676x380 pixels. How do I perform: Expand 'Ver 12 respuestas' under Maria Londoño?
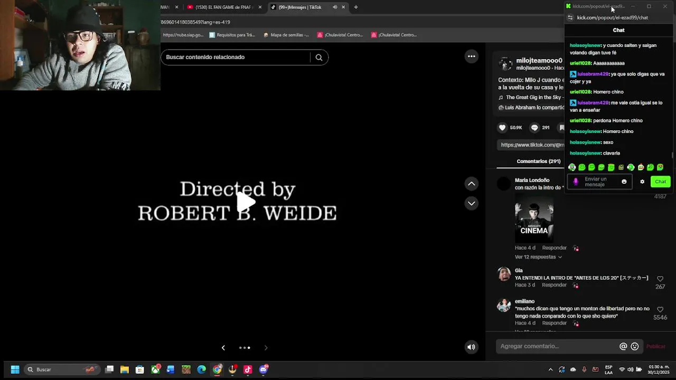pos(538,257)
